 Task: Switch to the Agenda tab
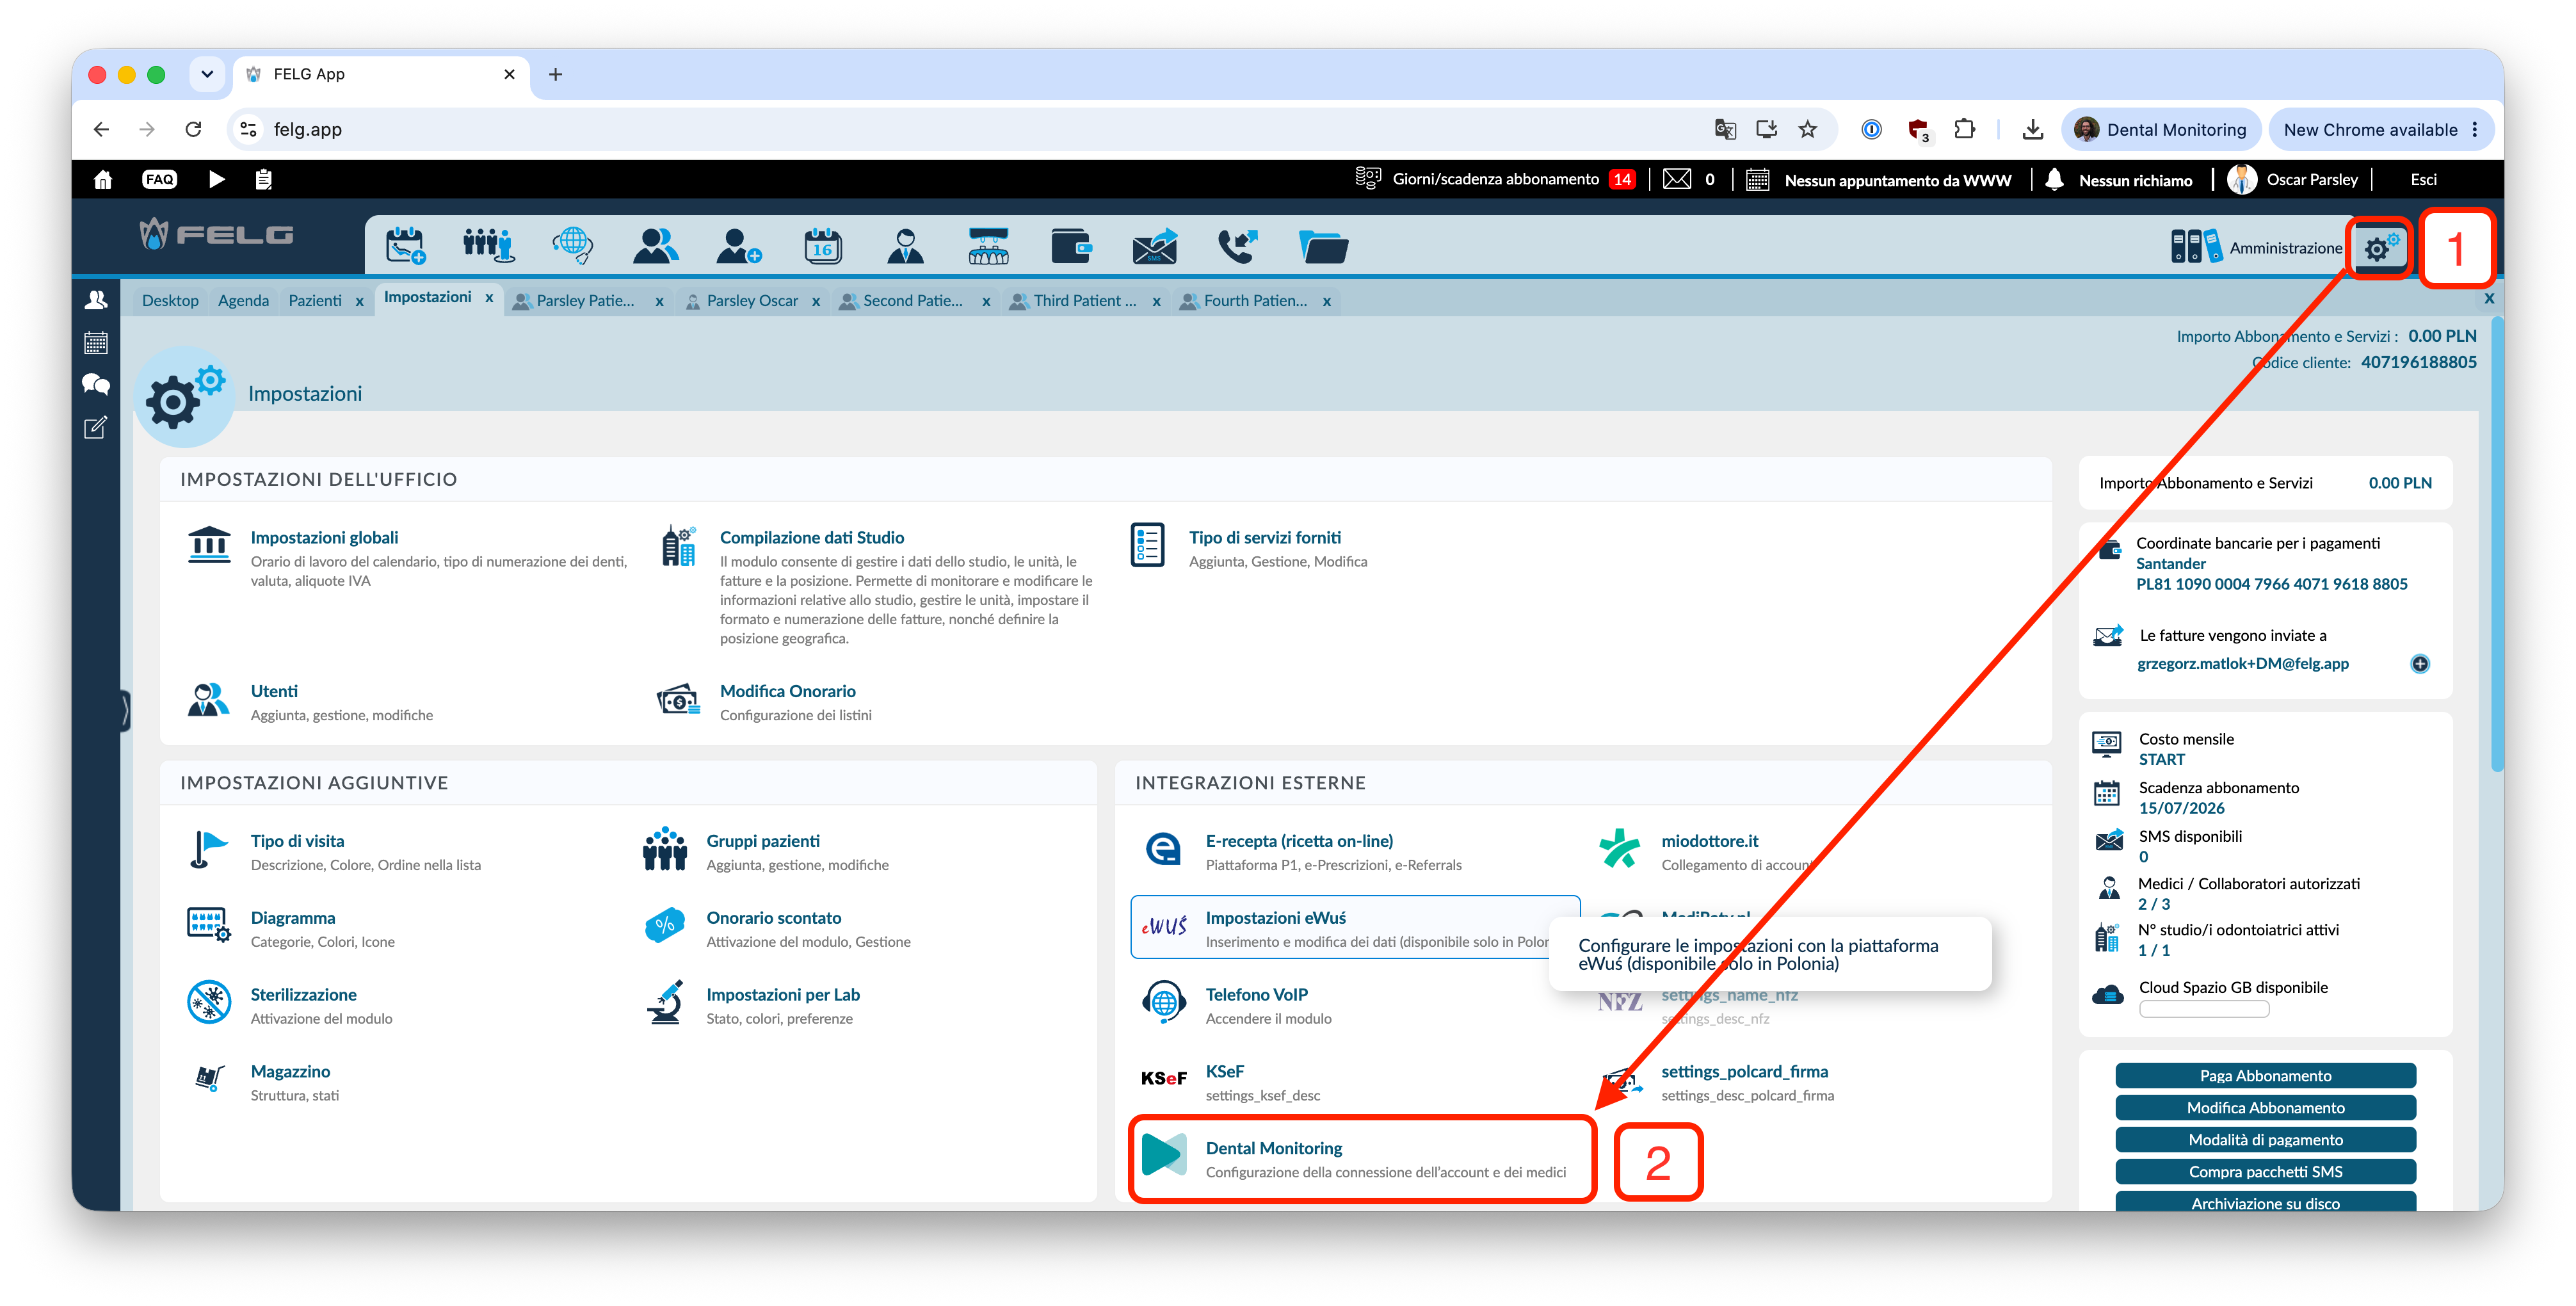point(243,301)
